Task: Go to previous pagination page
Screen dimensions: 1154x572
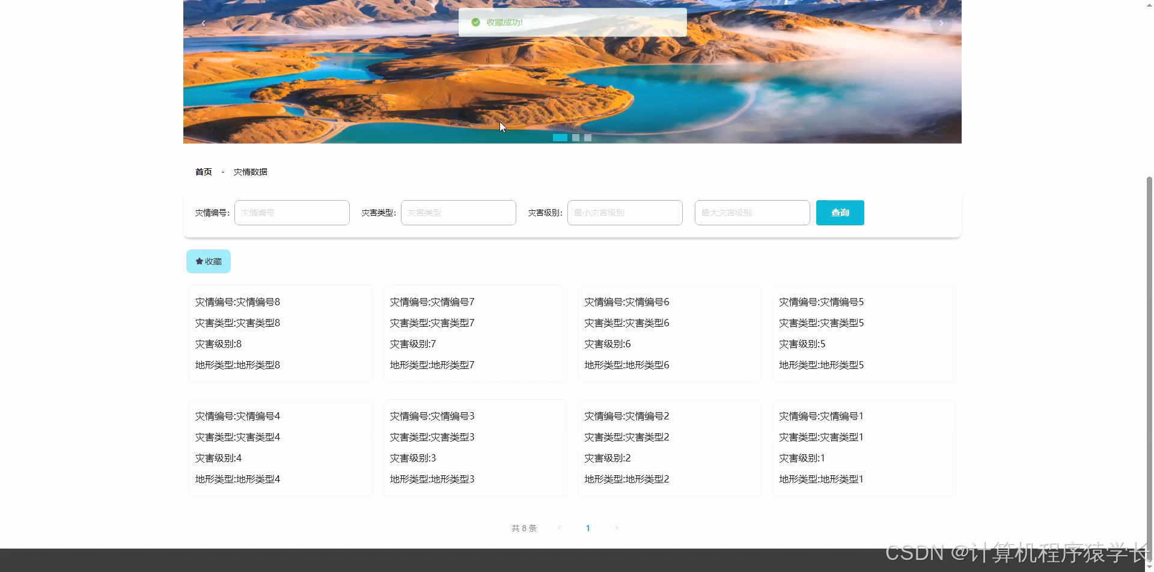Action: pos(560,528)
